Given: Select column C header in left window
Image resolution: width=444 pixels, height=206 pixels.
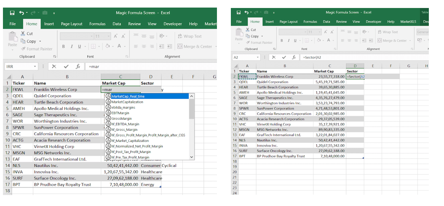Looking at the screenshot, I should pos(120,77).
